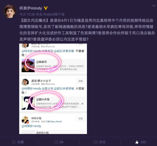Viewport: 157px width, 146px height.
Task: Open the Android客户端 source link
Action: click(x=54, y=14)
